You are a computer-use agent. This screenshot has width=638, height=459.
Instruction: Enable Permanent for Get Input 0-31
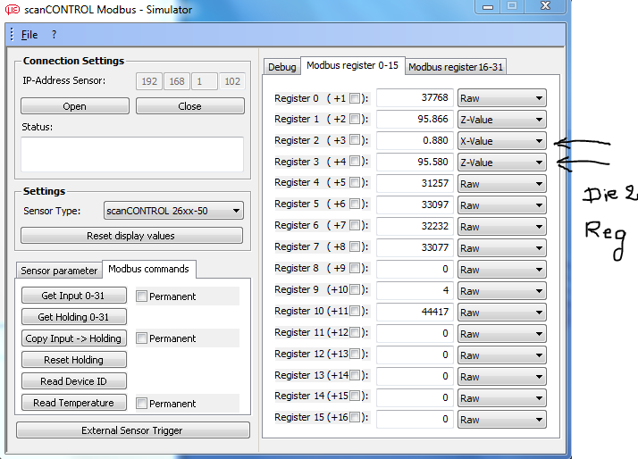141,296
